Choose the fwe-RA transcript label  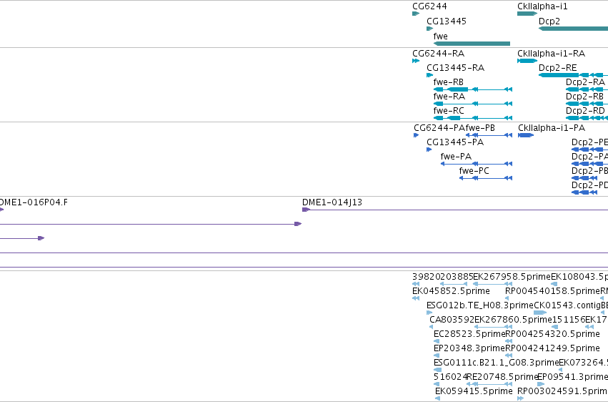[x=449, y=97]
